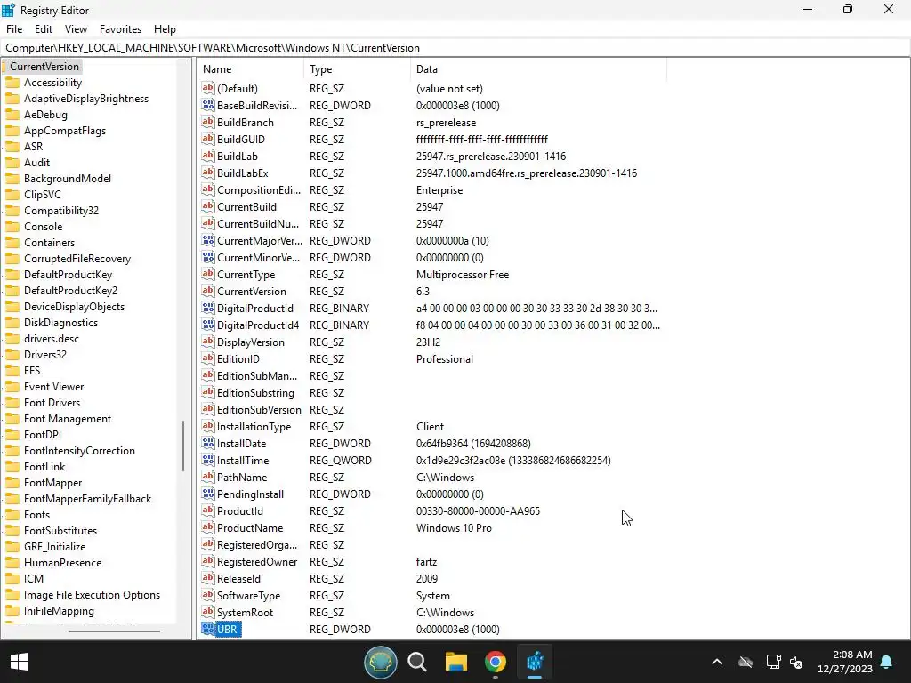Click the string icon of ProductName value
Viewport: 911px width, 683px height.
208,528
